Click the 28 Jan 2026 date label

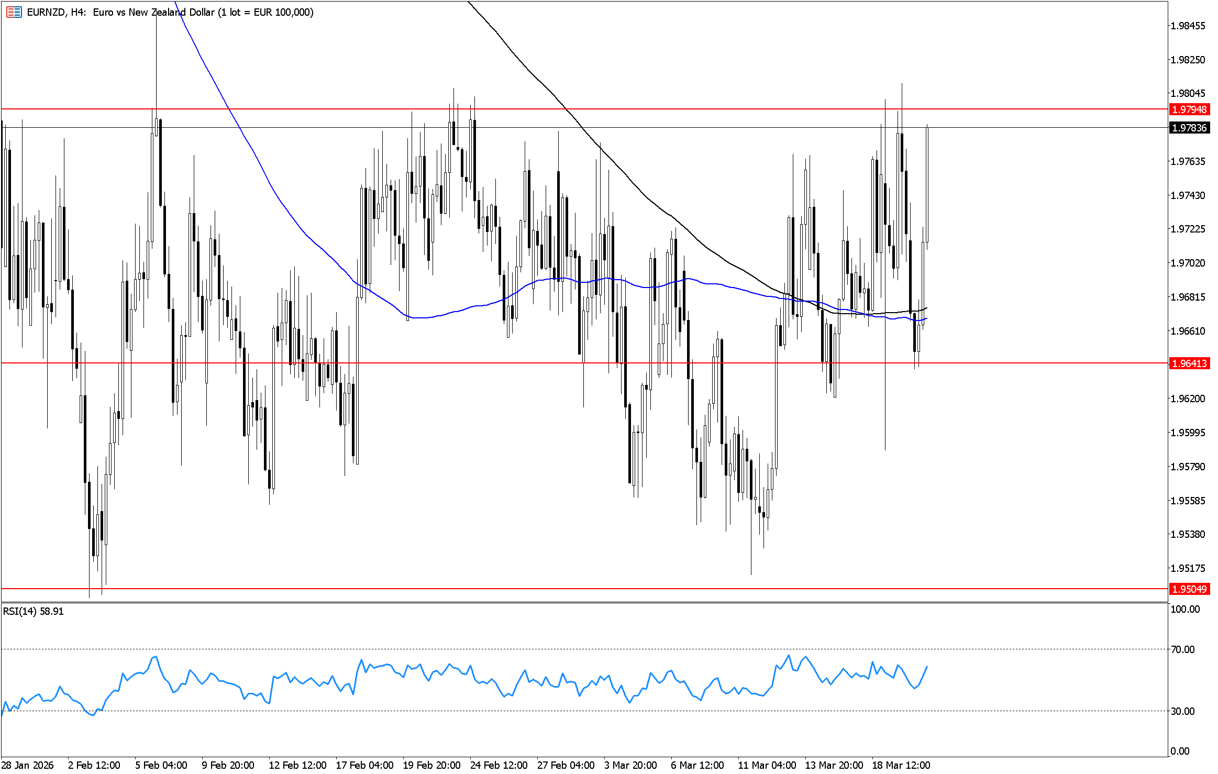tap(27, 765)
